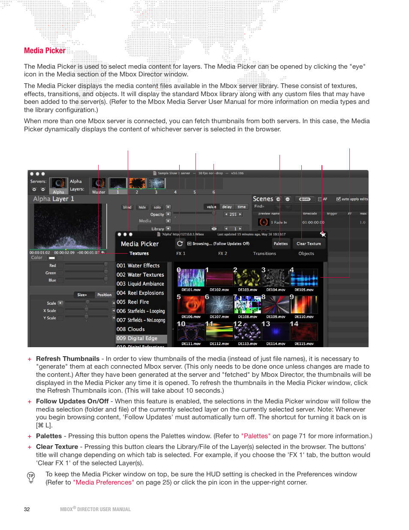Click the Palettes button
The image size is (409, 530).
coord(281,244)
